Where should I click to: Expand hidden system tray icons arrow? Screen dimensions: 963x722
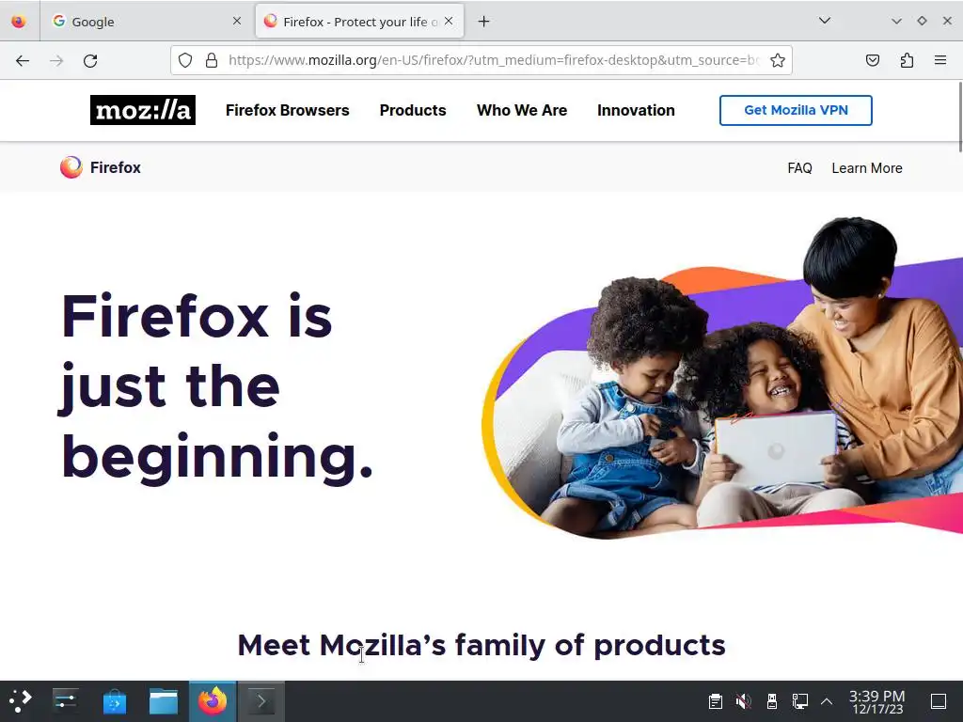(827, 701)
